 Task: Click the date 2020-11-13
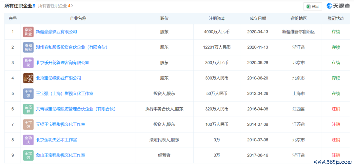click(258, 47)
